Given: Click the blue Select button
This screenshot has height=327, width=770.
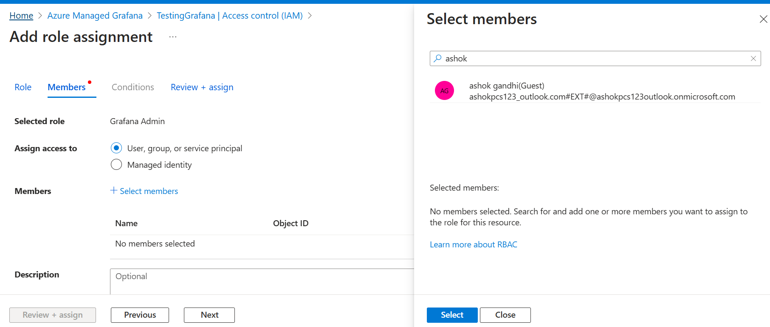Looking at the screenshot, I should click(x=452, y=315).
